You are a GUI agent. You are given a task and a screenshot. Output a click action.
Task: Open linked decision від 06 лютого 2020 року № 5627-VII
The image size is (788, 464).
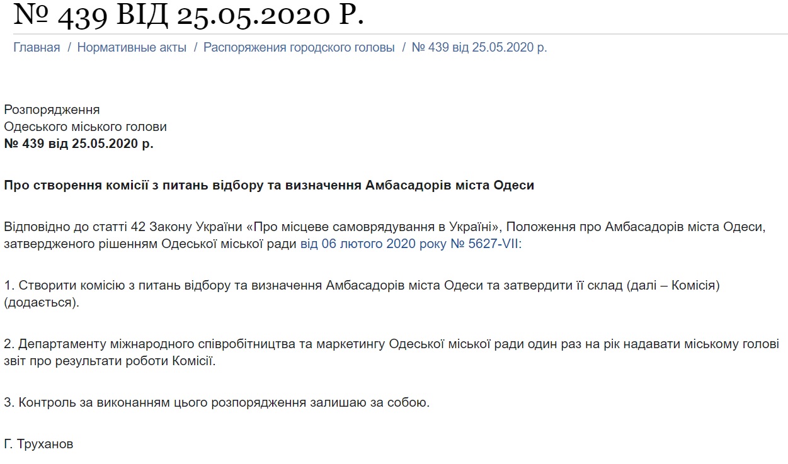tap(411, 244)
